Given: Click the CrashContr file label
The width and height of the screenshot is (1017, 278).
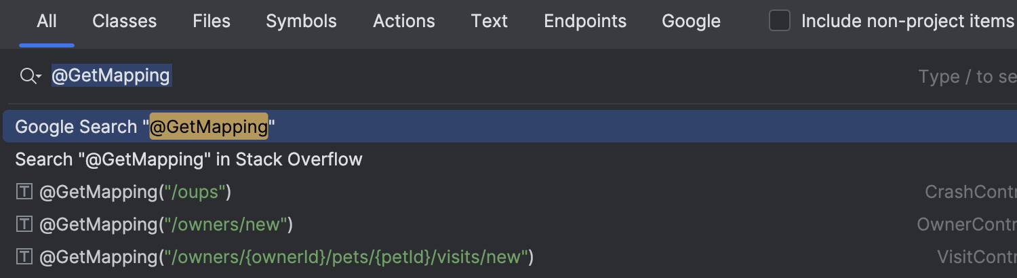Looking at the screenshot, I should tap(971, 192).
